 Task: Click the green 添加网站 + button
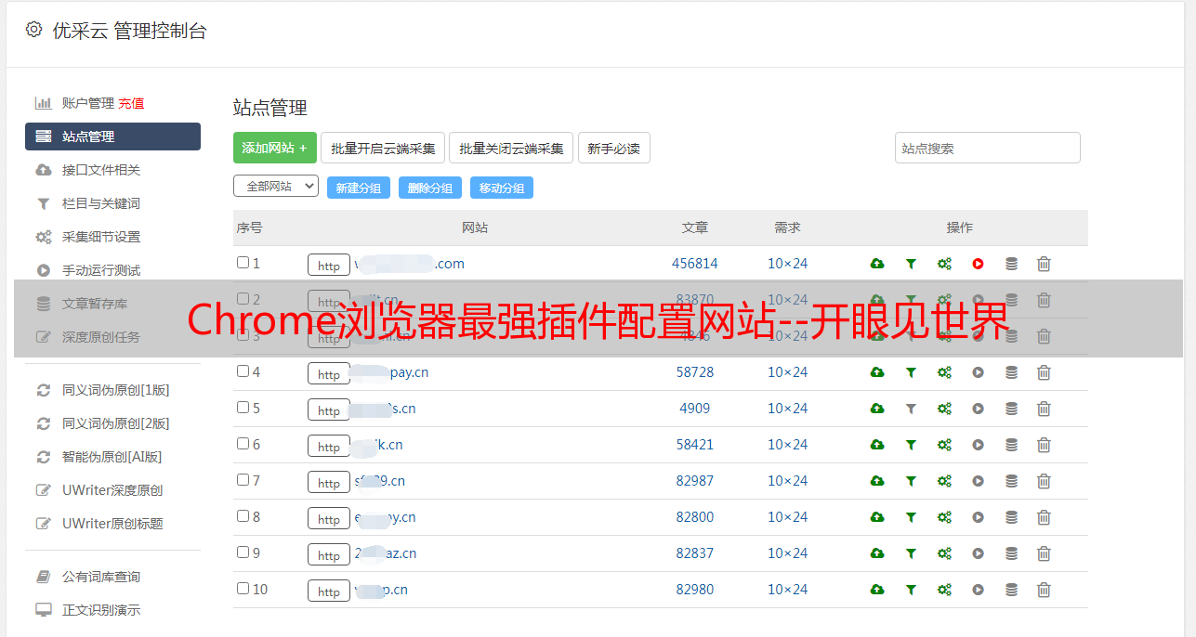pyautogui.click(x=275, y=148)
